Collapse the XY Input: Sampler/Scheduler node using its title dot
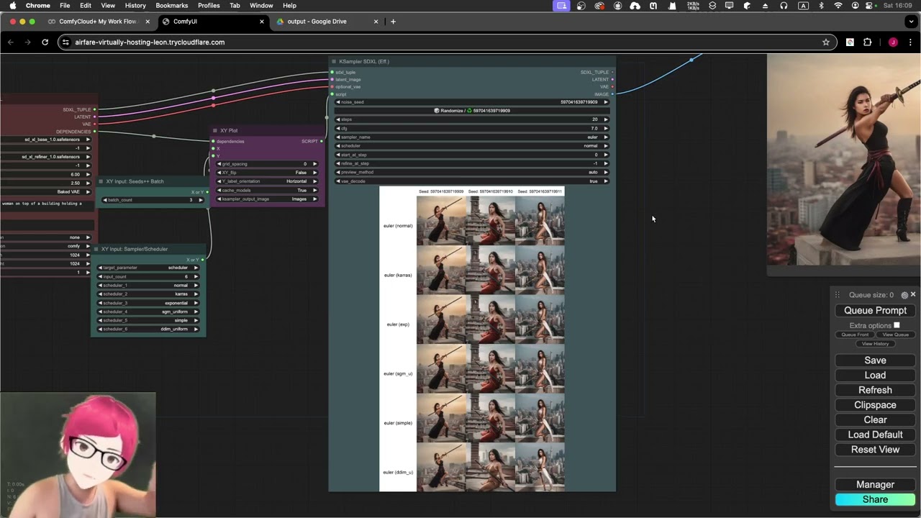The width and height of the screenshot is (921, 518). tap(96, 249)
